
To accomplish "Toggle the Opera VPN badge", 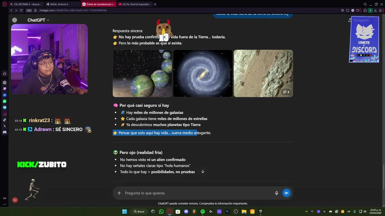I will click(29, 10).
